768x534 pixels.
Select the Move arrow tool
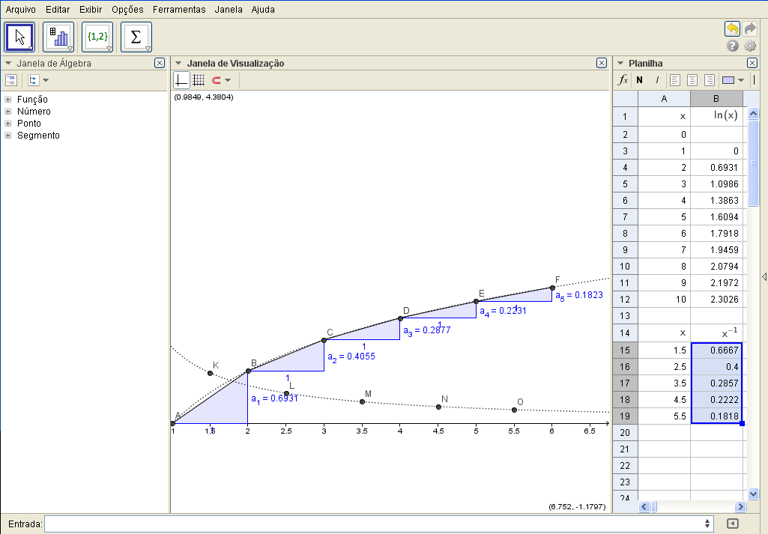click(x=19, y=37)
